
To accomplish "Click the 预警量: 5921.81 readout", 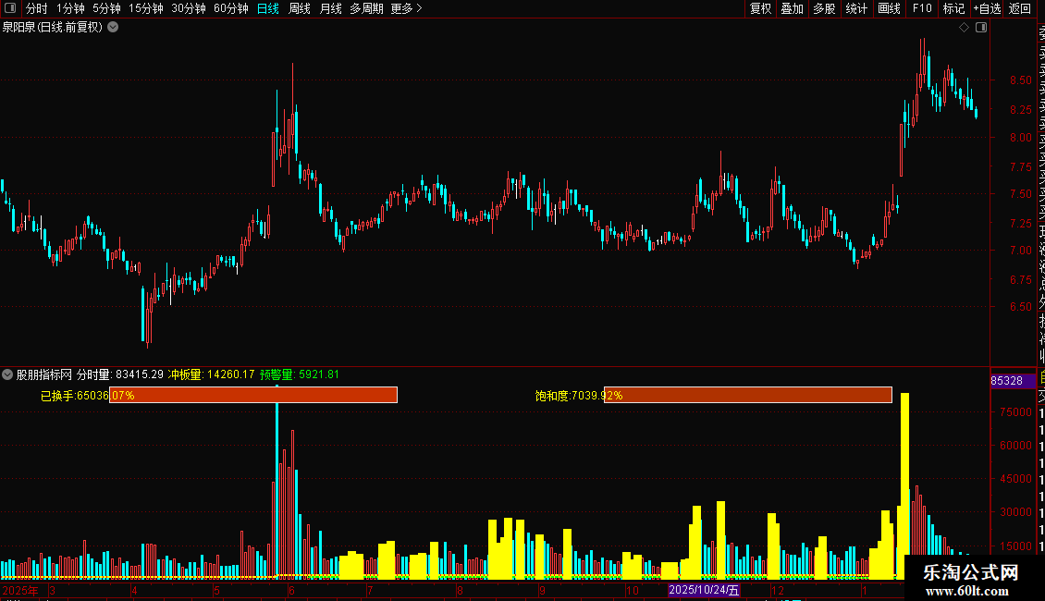I will (300, 374).
